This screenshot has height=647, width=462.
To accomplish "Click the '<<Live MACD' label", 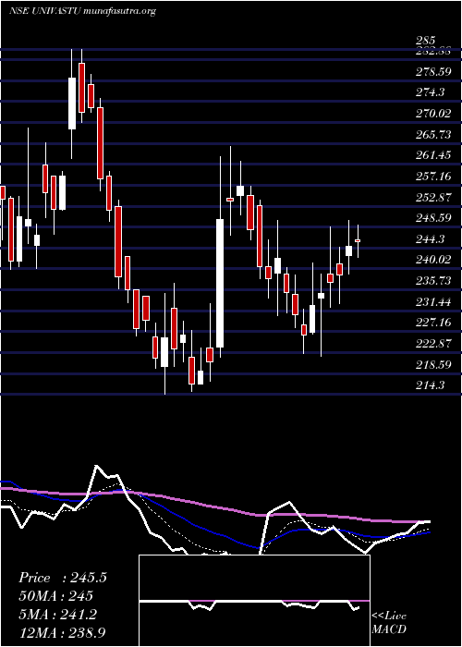I will click(x=389, y=623).
